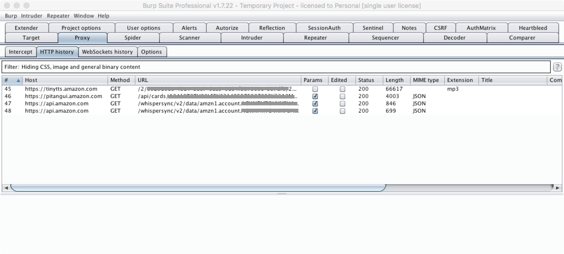Toggle Params checkbox for request 45

315,89
